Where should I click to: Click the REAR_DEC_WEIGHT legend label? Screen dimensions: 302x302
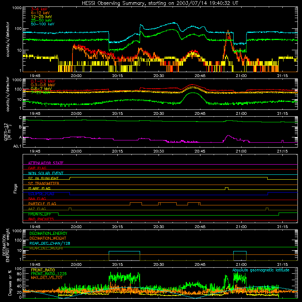tap(46, 248)
